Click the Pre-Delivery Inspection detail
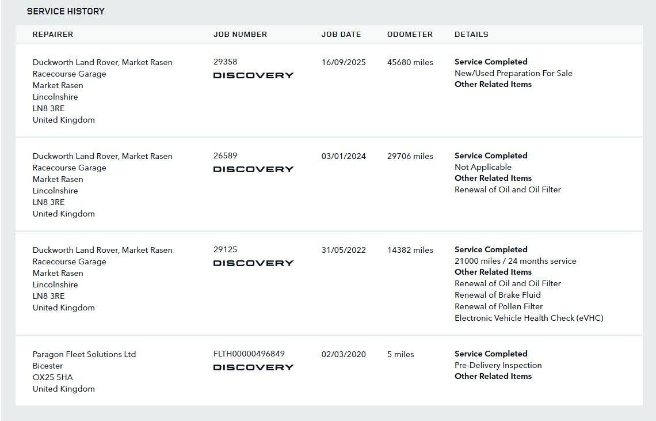This screenshot has width=656, height=421. click(x=498, y=365)
